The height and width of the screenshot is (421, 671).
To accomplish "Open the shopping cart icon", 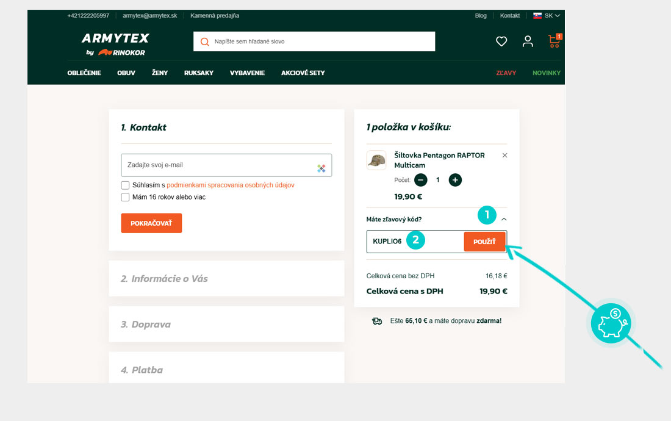I will click(x=554, y=41).
